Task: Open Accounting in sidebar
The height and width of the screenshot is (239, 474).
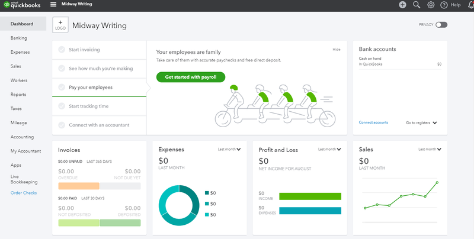Action: point(22,137)
